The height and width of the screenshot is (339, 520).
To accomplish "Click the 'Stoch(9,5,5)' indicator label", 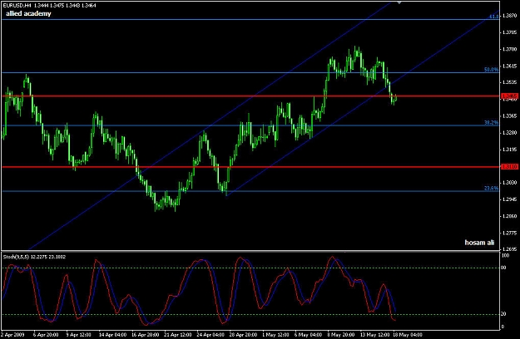I will (16, 257).
